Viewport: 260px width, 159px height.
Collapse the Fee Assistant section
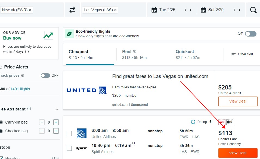pos(57,109)
